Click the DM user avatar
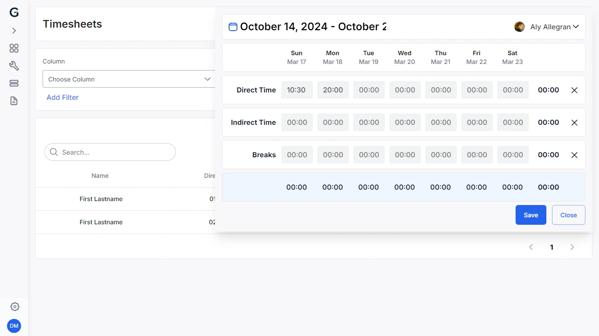The height and width of the screenshot is (336, 599). pos(14,326)
